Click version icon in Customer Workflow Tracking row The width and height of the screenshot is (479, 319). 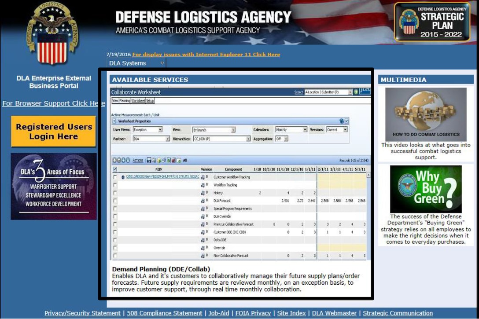(x=203, y=177)
